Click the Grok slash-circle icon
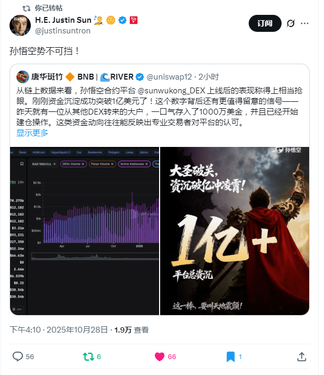 coord(291,23)
